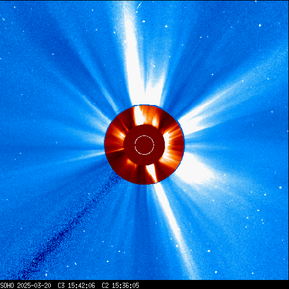Click the bright dot right of northern streamer top
The height and width of the screenshot is (289, 289).
pyautogui.click(x=144, y=21)
